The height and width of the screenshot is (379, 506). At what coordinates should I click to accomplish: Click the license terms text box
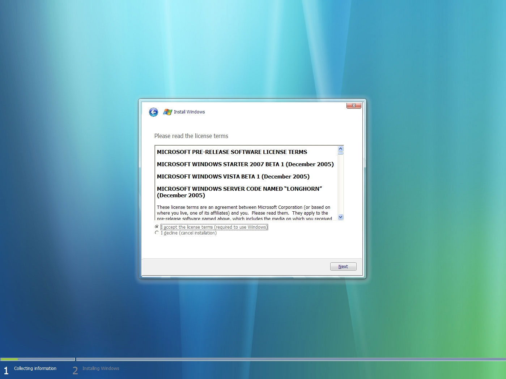point(249,183)
